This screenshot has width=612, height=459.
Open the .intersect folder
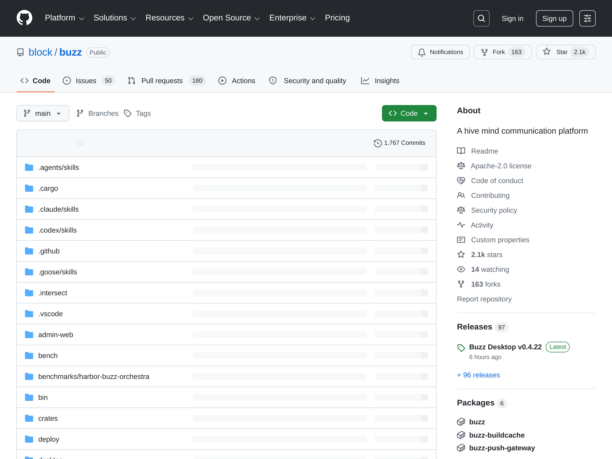53,293
